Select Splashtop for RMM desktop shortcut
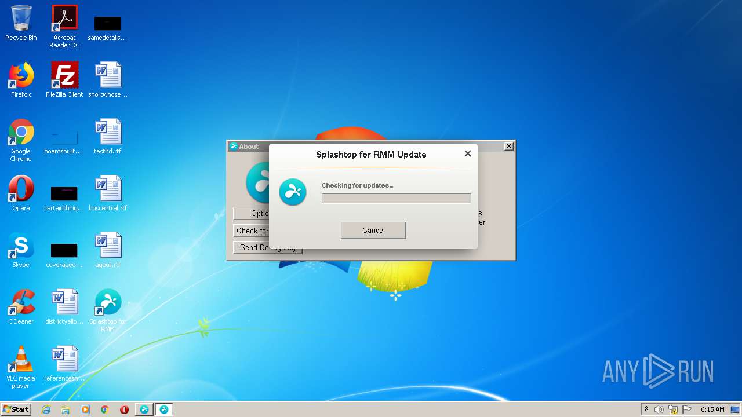Viewport: 742px width, 417px height. pos(108,311)
